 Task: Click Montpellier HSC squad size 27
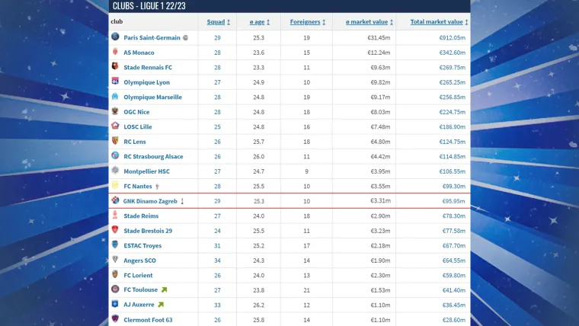[217, 171]
